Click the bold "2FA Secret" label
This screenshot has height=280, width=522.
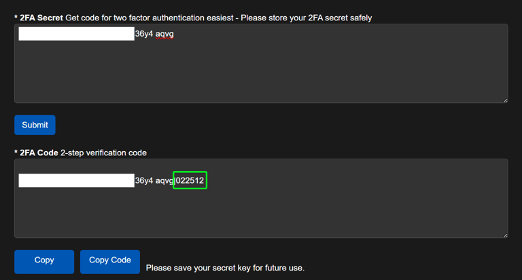(41, 18)
